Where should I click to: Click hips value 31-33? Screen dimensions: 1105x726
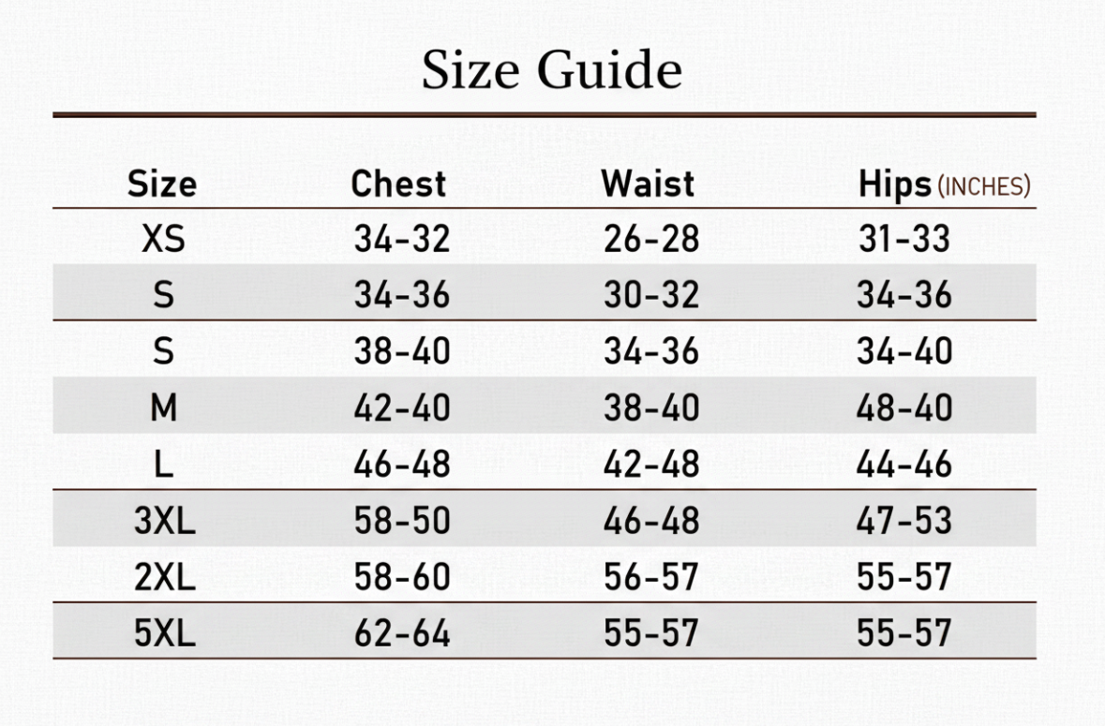tap(904, 239)
